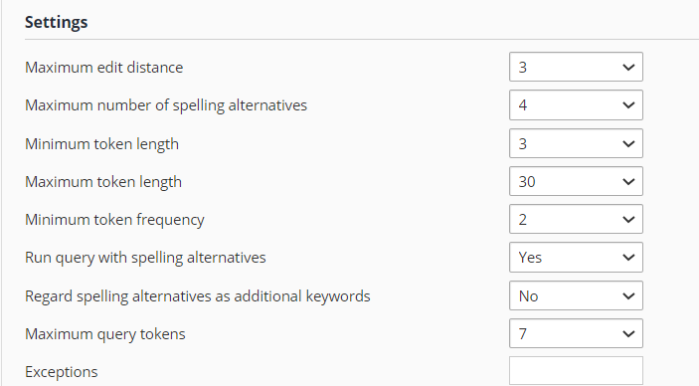
Task: Click chevron arrow beside value 4
Action: (x=628, y=105)
